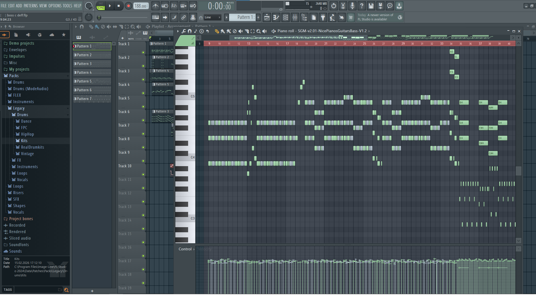The width and height of the screenshot is (536, 295).
Task: Select the paint brush tool in piano roll
Action: point(223,31)
